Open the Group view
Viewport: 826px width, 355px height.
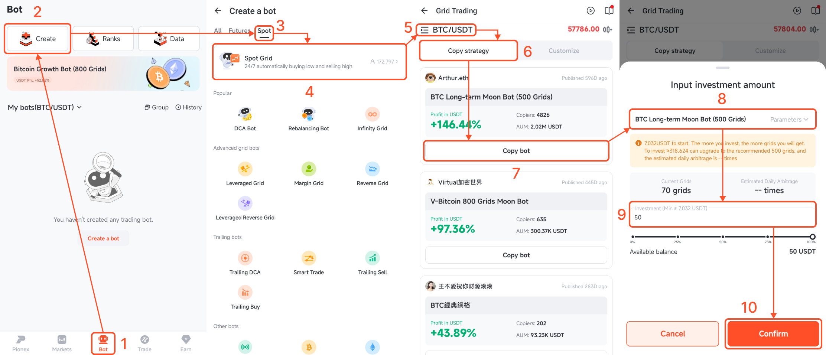[156, 107]
